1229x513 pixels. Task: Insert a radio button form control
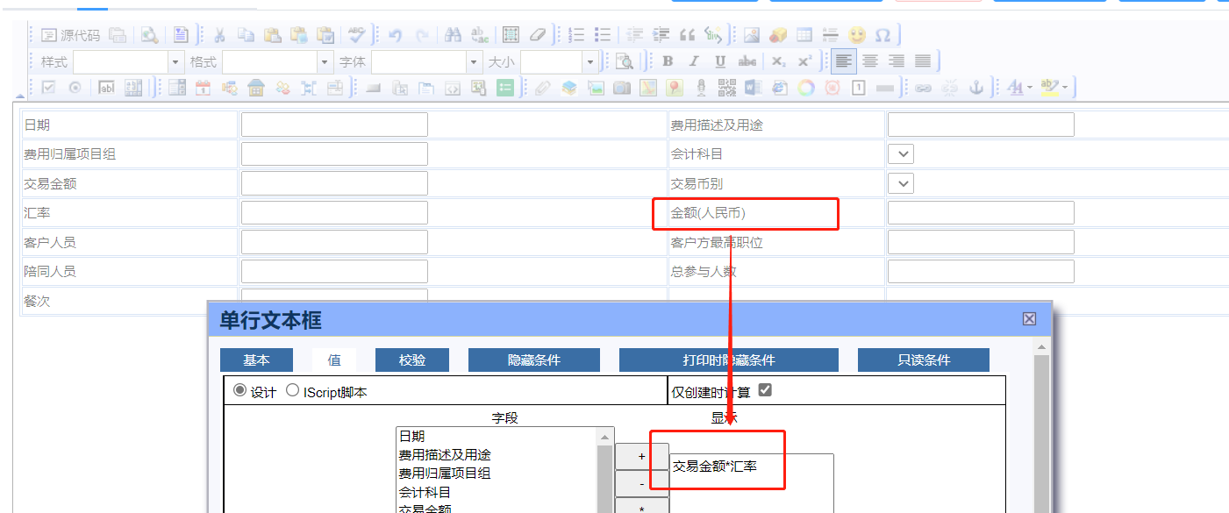[75, 88]
